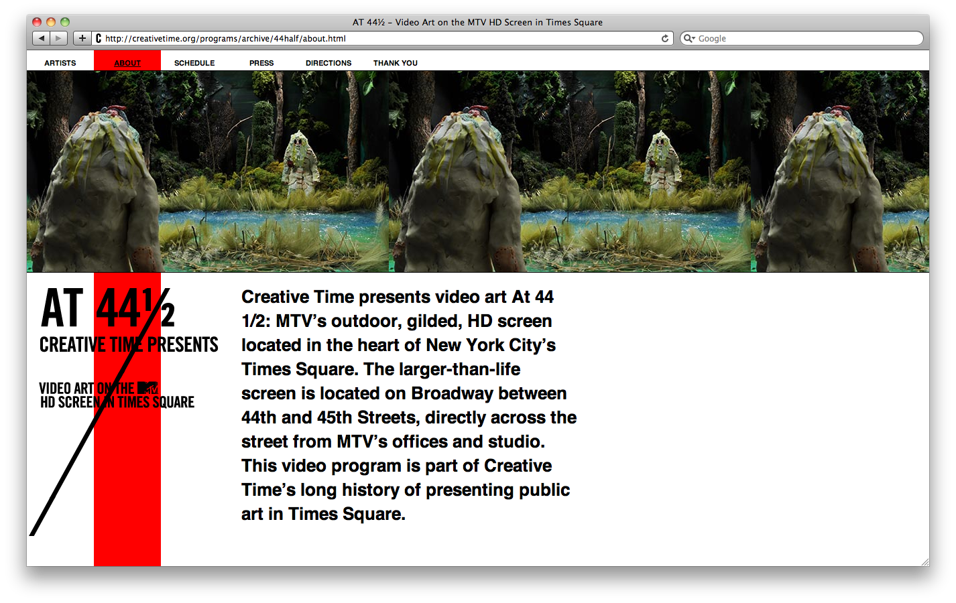Go forward with the Safari forward arrow
The width and height of the screenshot is (956, 603).
(x=59, y=38)
